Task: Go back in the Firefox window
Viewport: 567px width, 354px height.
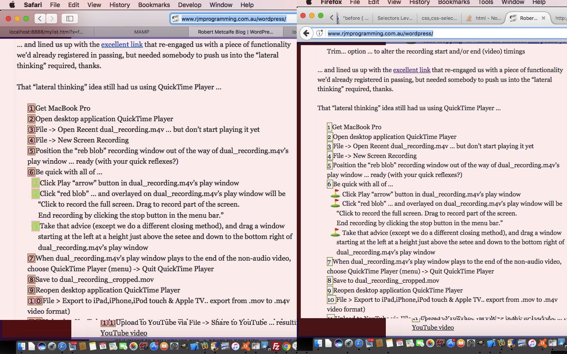Action: (x=306, y=33)
